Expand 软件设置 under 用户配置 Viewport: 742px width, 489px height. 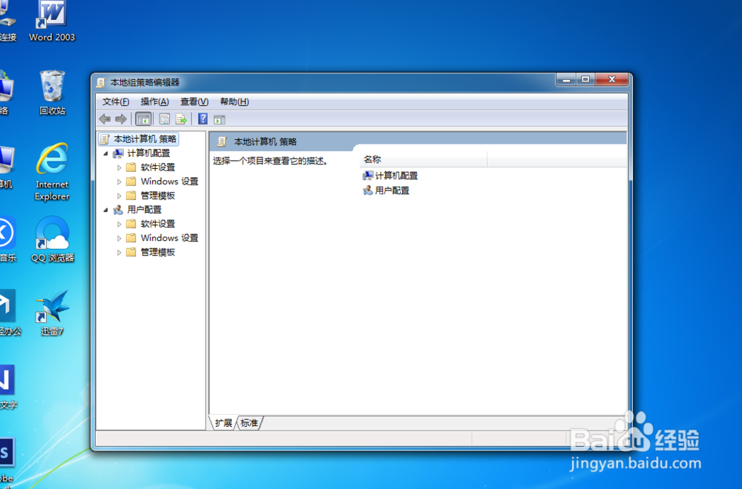[119, 224]
